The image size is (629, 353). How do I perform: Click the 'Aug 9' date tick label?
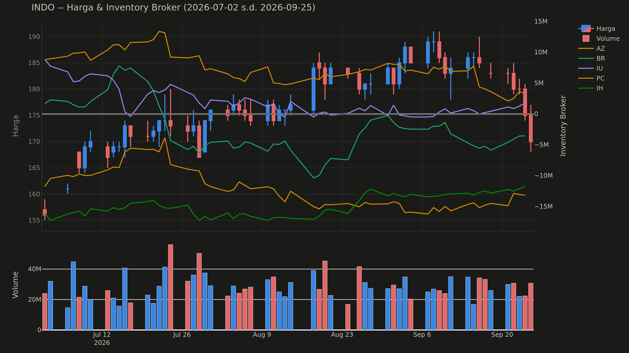262,335
